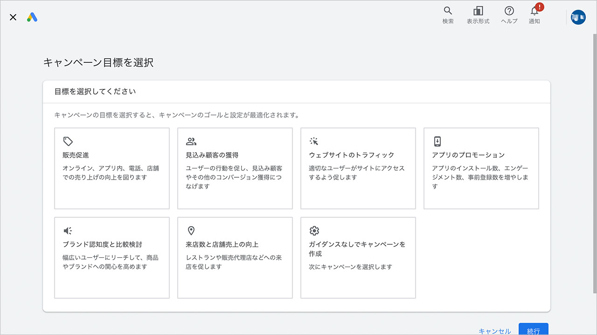Click the gear icon on ガイダンスなし card
This screenshot has height=335, width=597.
314,230
